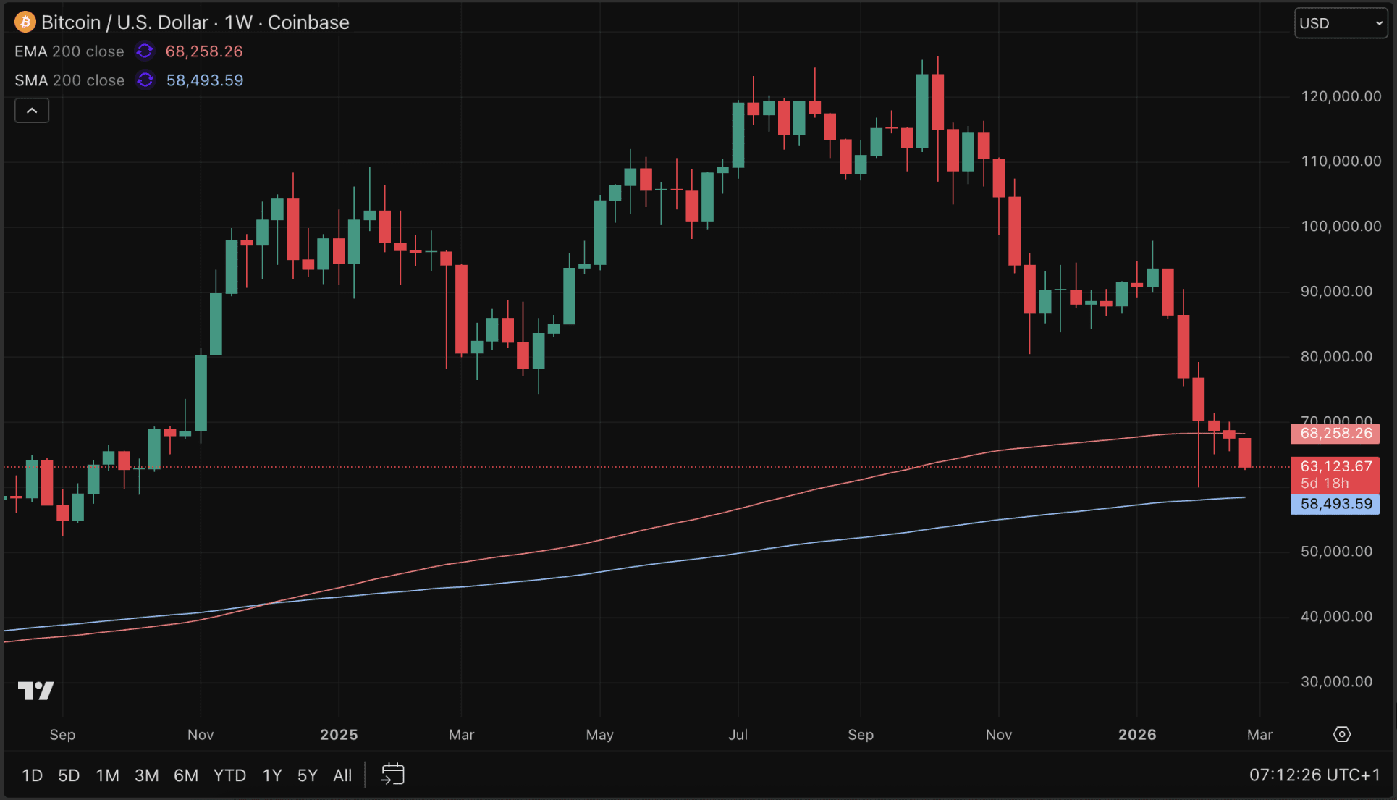Open the USD currency dropdown

click(x=1340, y=23)
